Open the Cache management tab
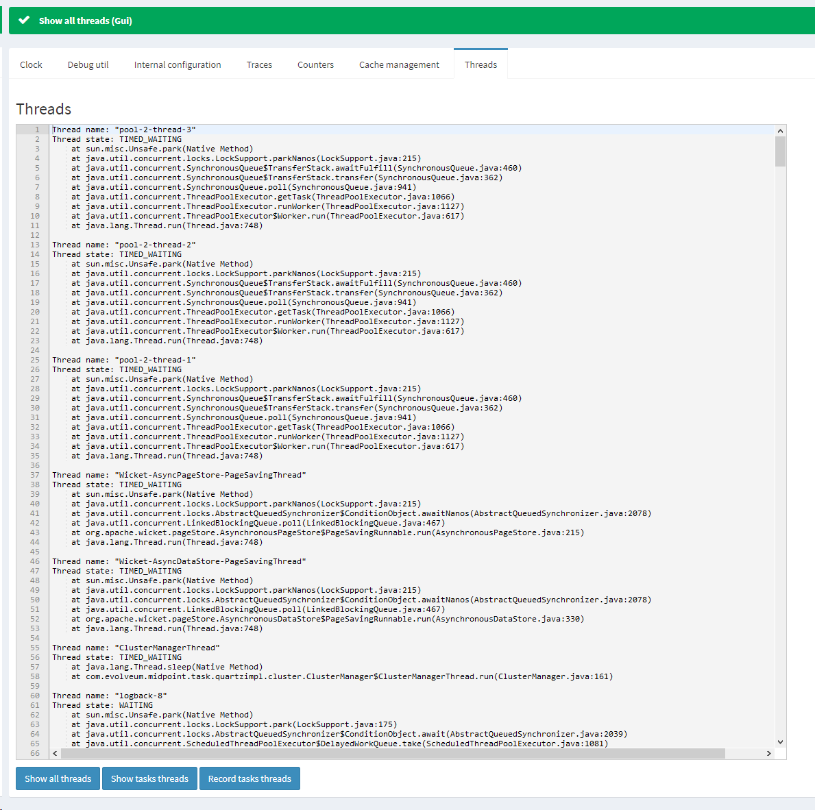 399,65
